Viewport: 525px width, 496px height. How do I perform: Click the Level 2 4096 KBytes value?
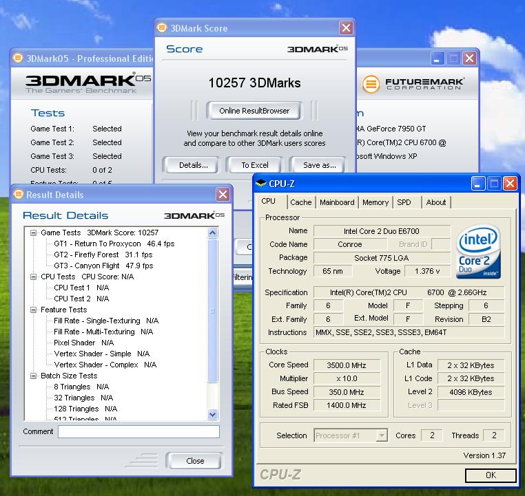pyautogui.click(x=471, y=392)
